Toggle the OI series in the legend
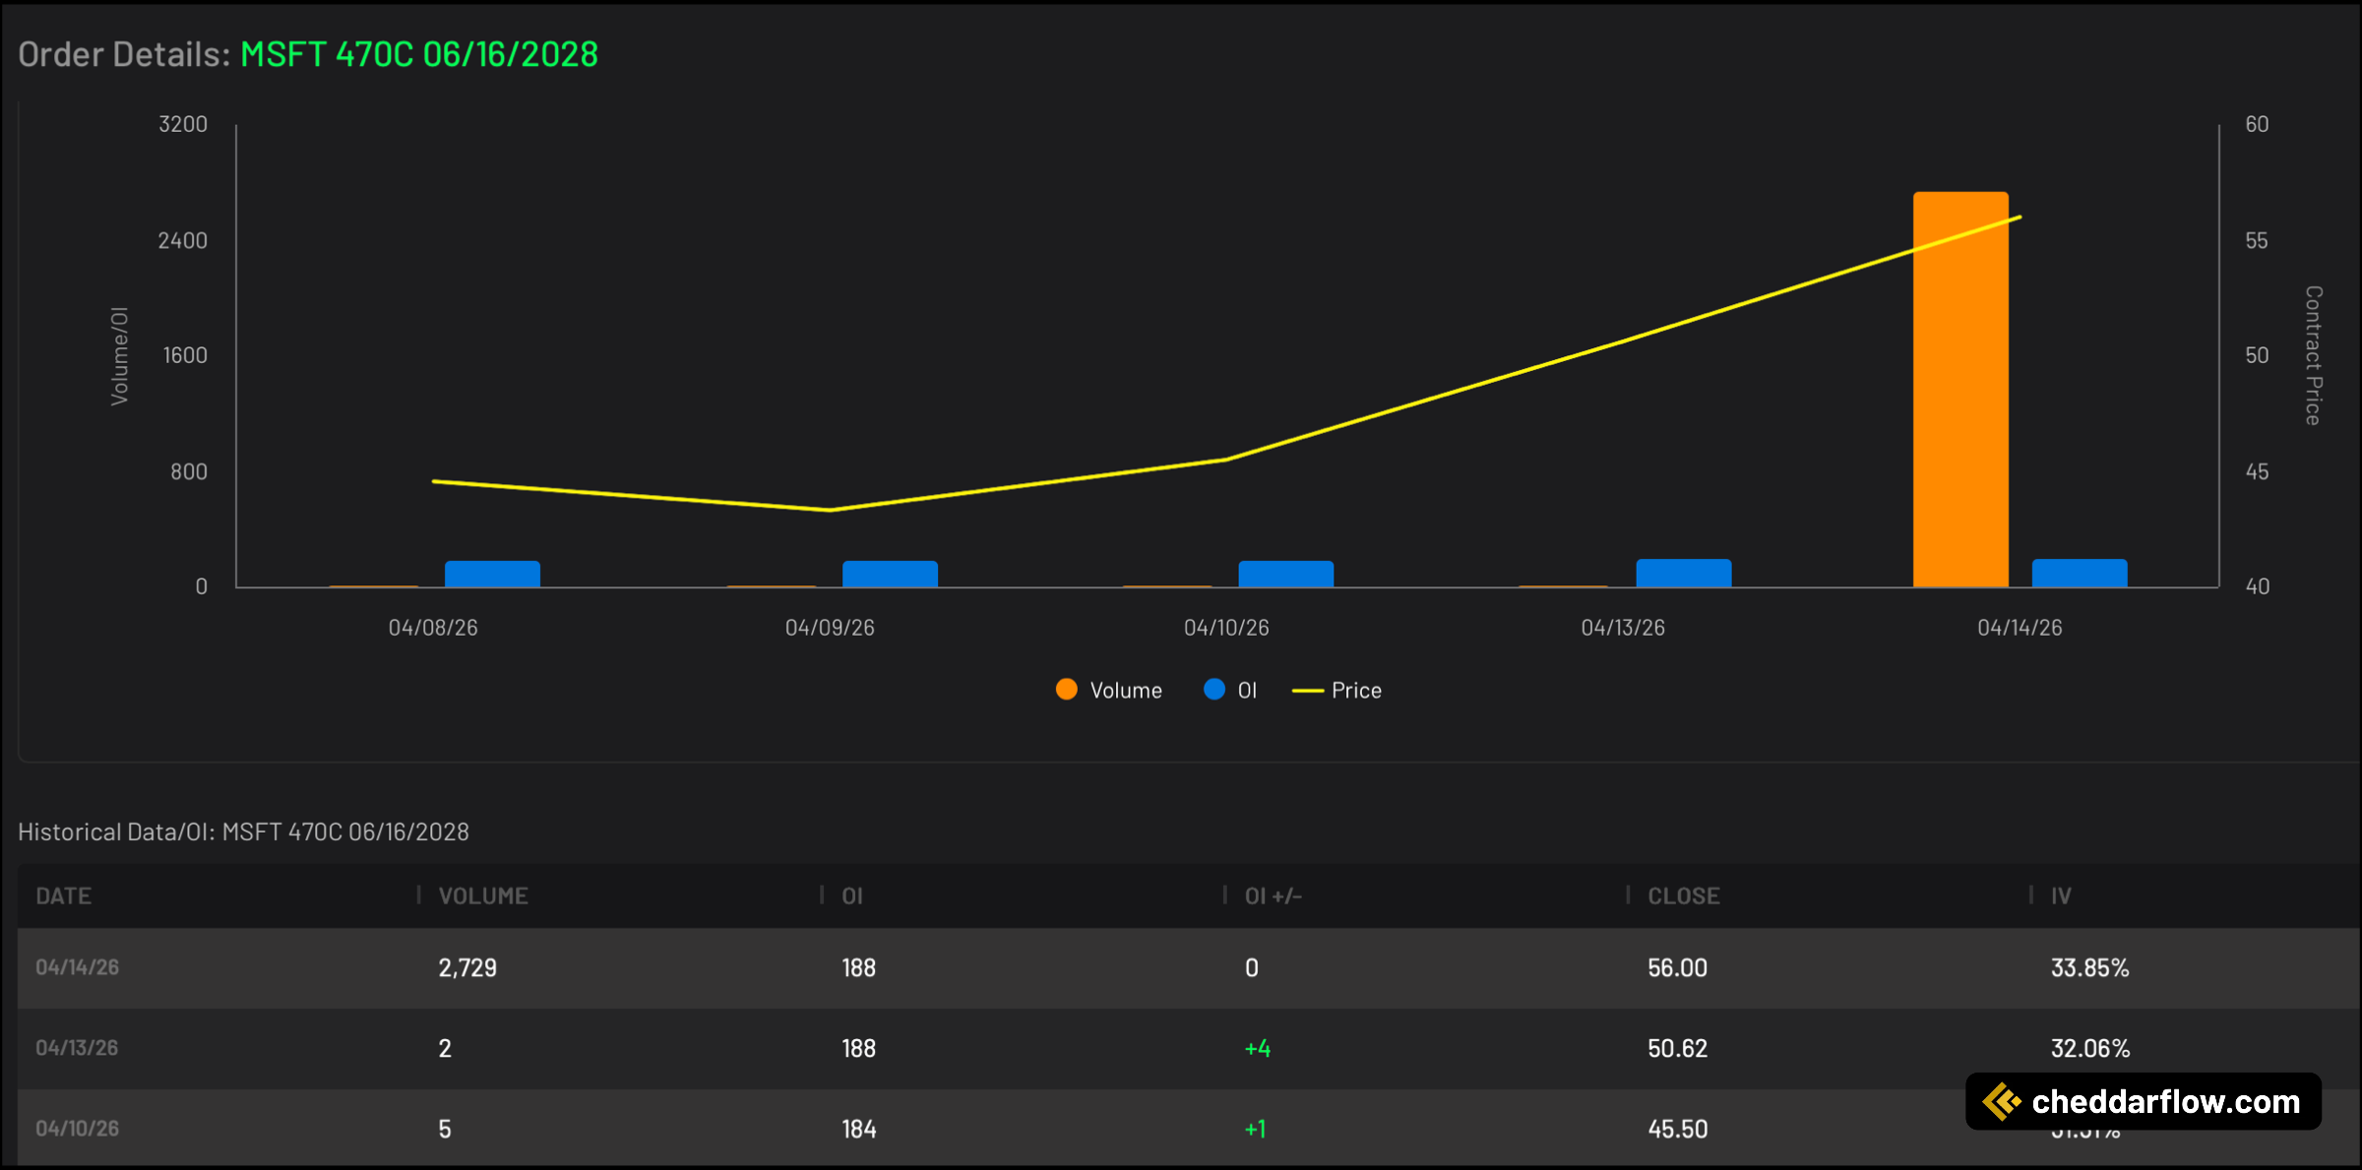This screenshot has height=1170, width=2362. [1230, 690]
